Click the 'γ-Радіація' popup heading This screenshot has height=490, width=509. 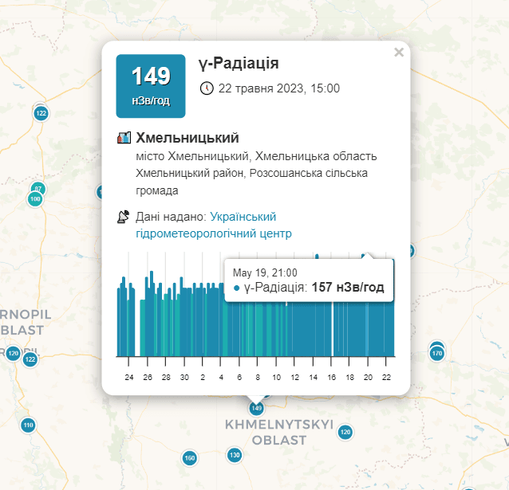point(239,63)
